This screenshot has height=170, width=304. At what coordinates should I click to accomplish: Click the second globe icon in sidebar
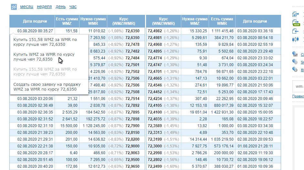295,62
